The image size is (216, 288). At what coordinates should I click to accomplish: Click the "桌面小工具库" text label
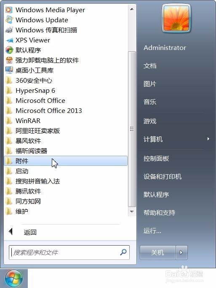click(x=35, y=71)
